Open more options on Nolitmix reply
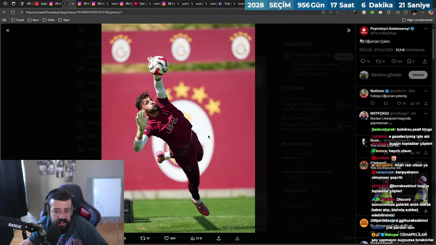This screenshot has height=245, width=436. (426, 91)
